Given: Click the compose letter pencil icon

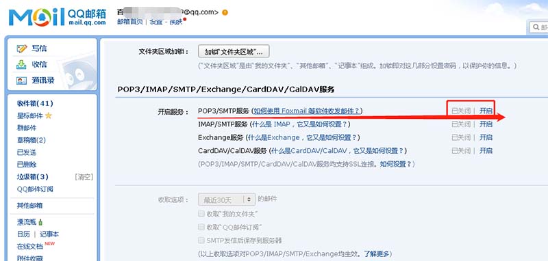Looking at the screenshot, I should coord(22,49).
